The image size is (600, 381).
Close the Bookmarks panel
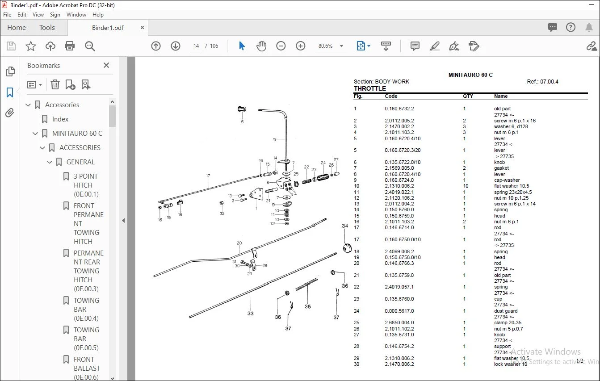(x=106, y=65)
